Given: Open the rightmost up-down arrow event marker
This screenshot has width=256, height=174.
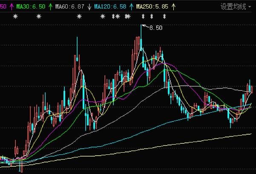Looking at the screenshot, I should 164,16.
